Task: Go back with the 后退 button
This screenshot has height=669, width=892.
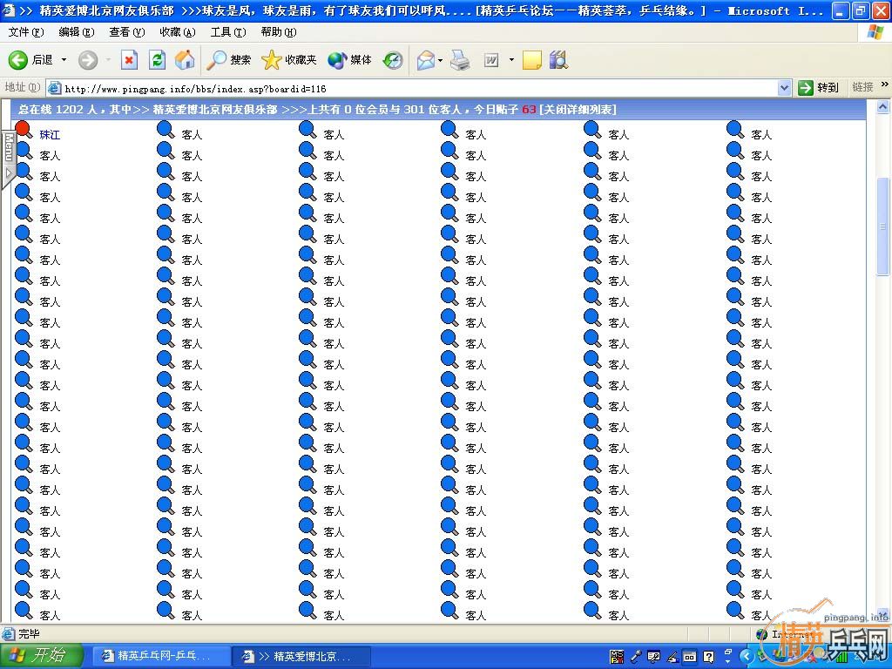Action: point(30,60)
